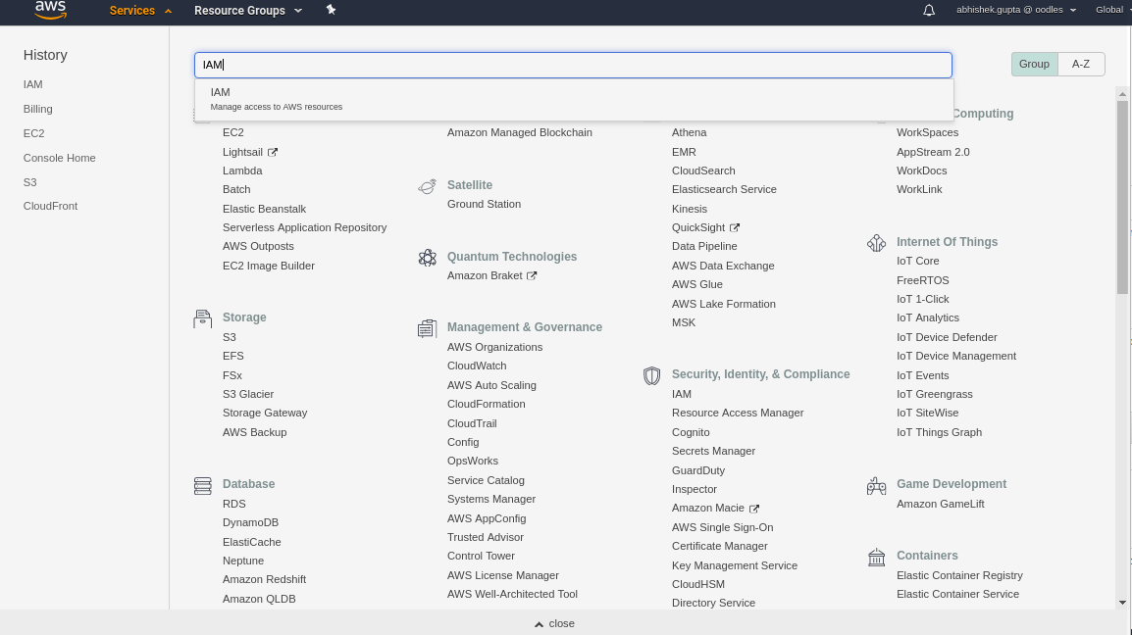The height and width of the screenshot is (635, 1132).
Task: Open IAM under Security, Identity, & Compliance
Action: 682,394
